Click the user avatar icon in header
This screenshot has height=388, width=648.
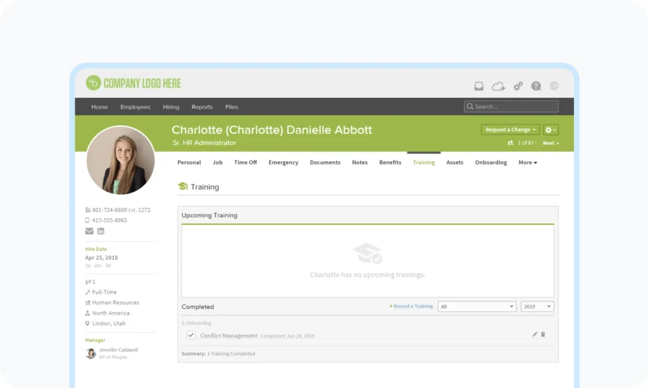[x=554, y=86]
